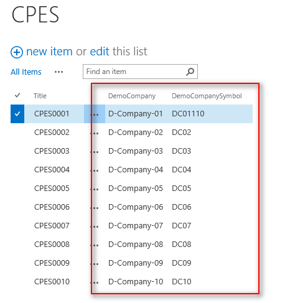Click the CPES0006 title cell
Screen dimensions: 290x303
[52, 207]
